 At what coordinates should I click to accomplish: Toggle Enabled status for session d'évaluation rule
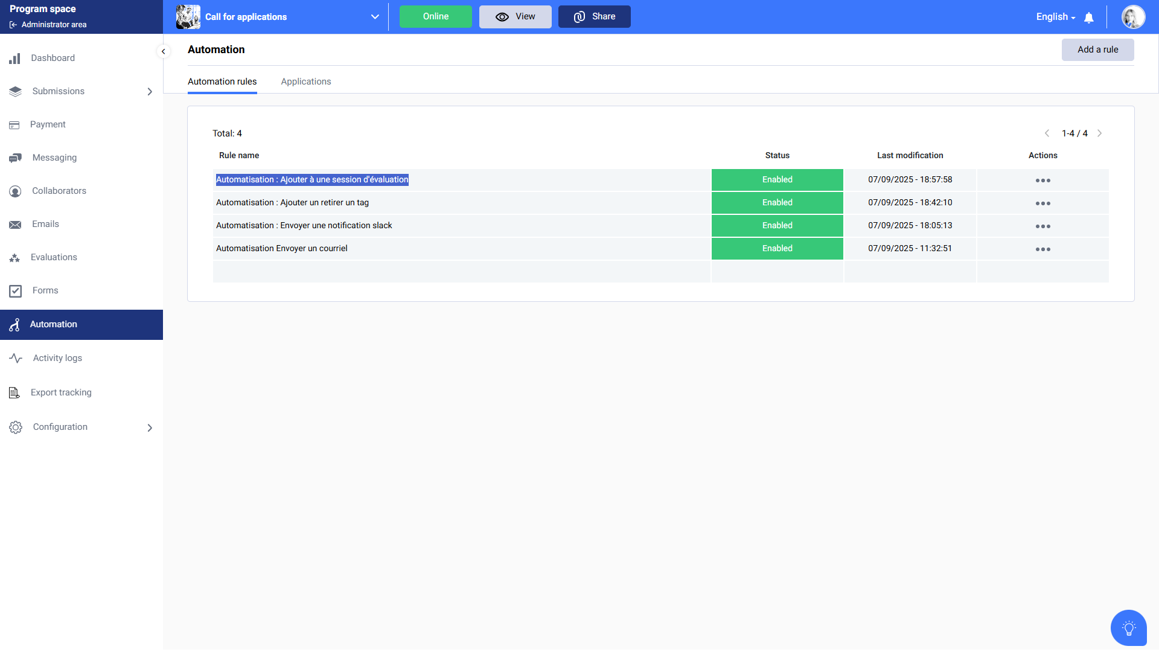777,180
